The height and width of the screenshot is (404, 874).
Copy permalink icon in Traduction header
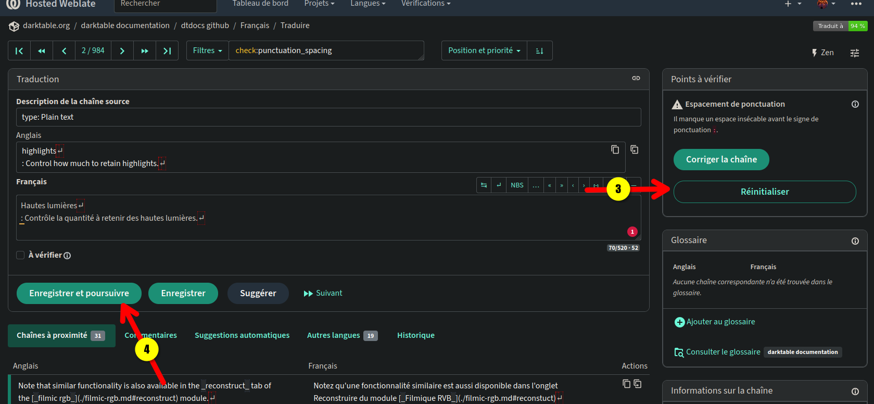[636, 78]
